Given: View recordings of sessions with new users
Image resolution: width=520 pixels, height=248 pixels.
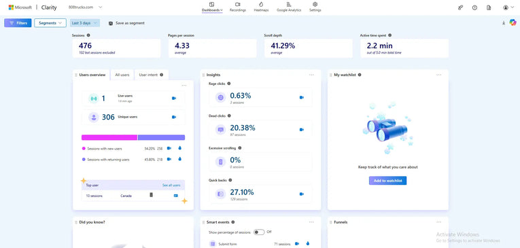Looking at the screenshot, I should [169, 148].
